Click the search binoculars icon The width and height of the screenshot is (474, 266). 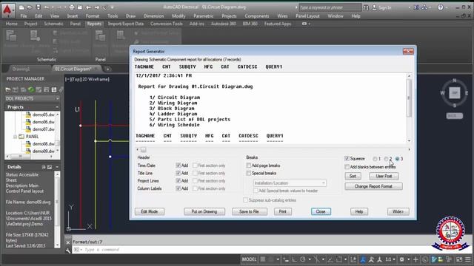pos(366,7)
